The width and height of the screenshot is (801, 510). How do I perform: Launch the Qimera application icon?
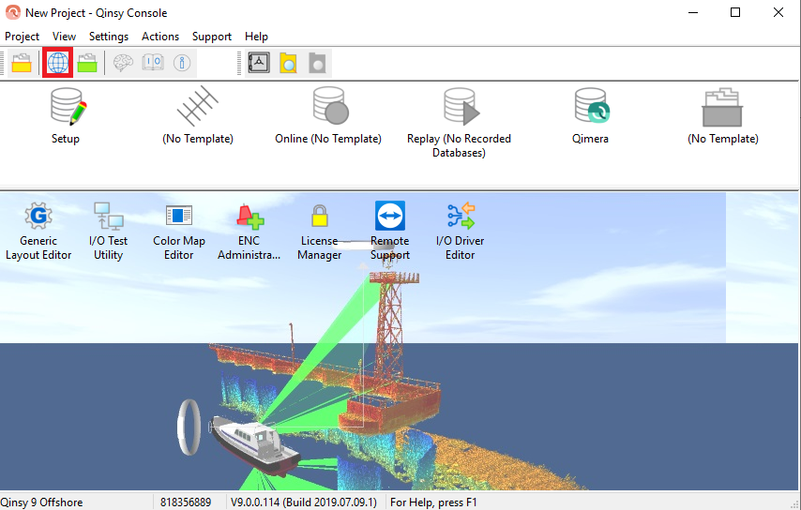[x=592, y=105]
